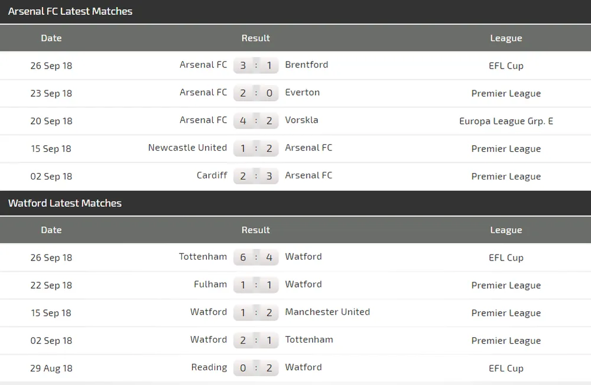The height and width of the screenshot is (385, 591).
Task: Select the 26 Sep 18 date in Arsenal table
Action: pyautogui.click(x=51, y=66)
